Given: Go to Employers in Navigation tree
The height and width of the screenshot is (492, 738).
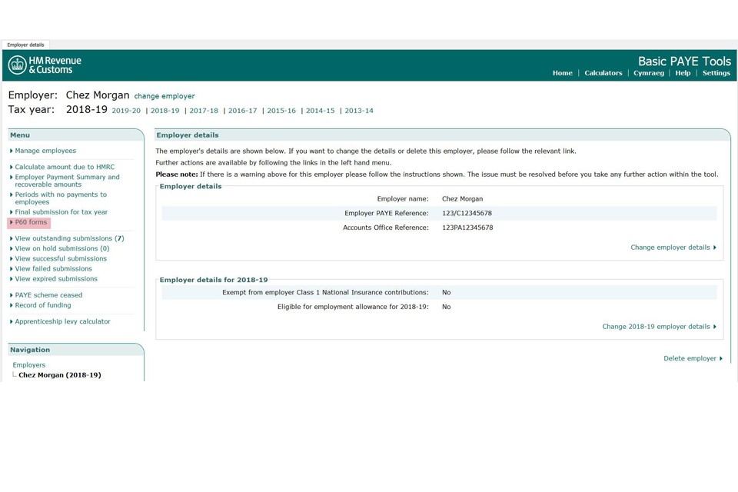Looking at the screenshot, I should (29, 365).
